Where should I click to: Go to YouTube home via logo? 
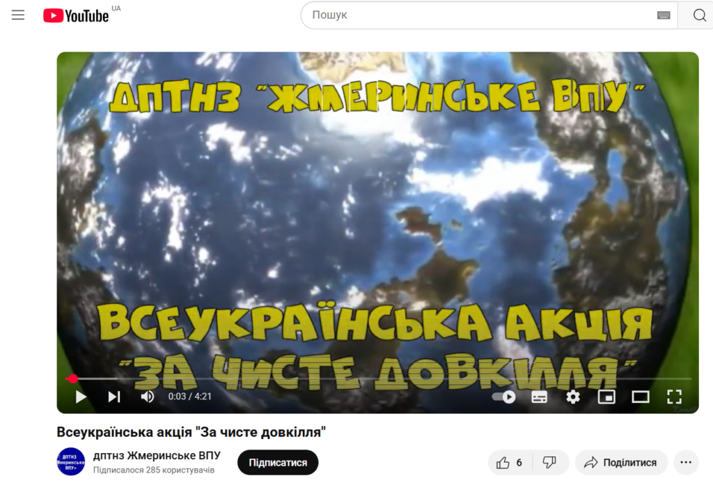[x=77, y=15]
